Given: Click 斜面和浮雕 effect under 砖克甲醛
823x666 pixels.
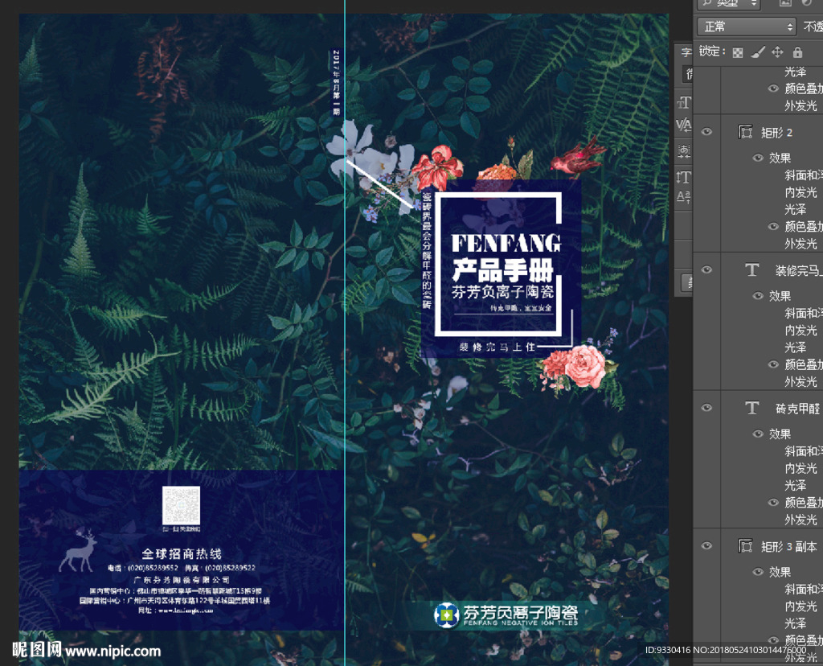Looking at the screenshot, I should (804, 451).
